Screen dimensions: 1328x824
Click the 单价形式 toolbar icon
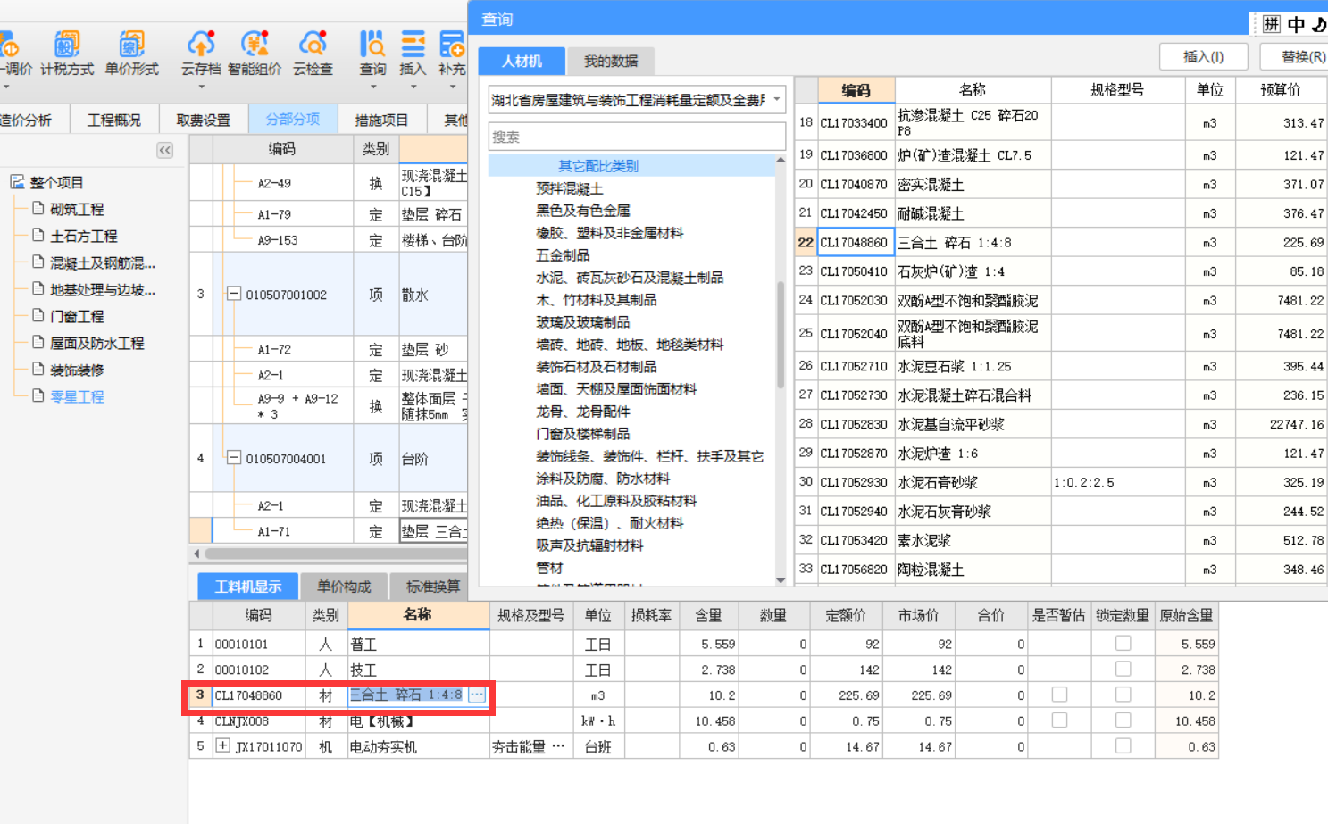click(131, 52)
